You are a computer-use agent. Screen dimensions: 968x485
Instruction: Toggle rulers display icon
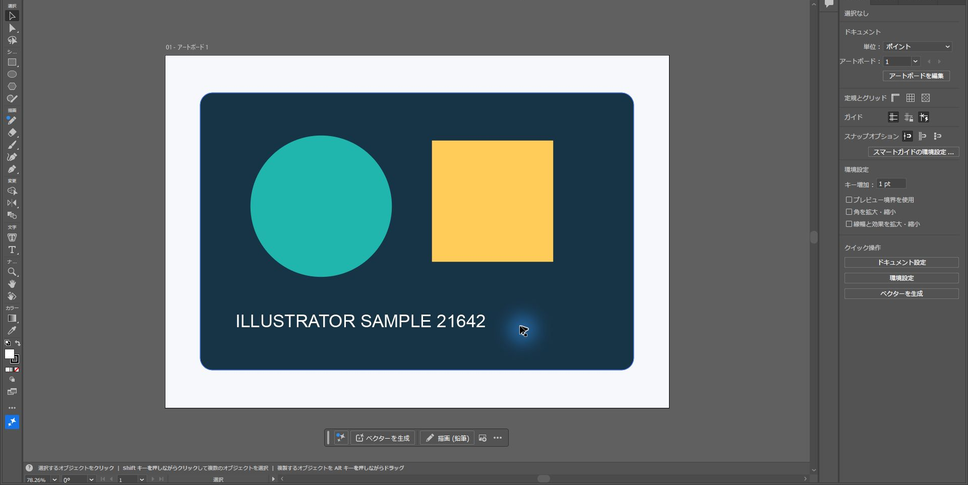point(895,98)
